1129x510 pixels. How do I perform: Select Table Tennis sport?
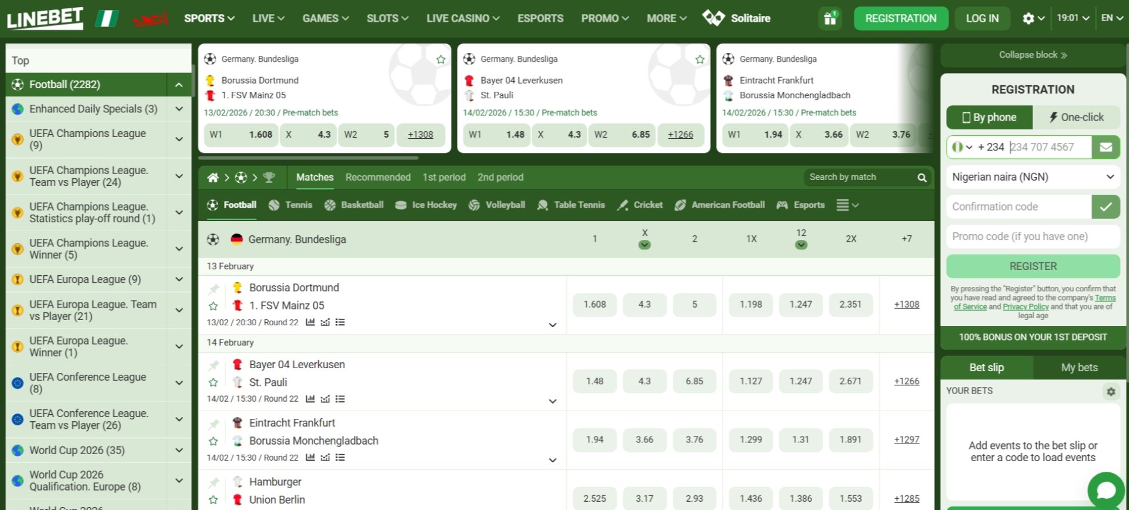571,205
